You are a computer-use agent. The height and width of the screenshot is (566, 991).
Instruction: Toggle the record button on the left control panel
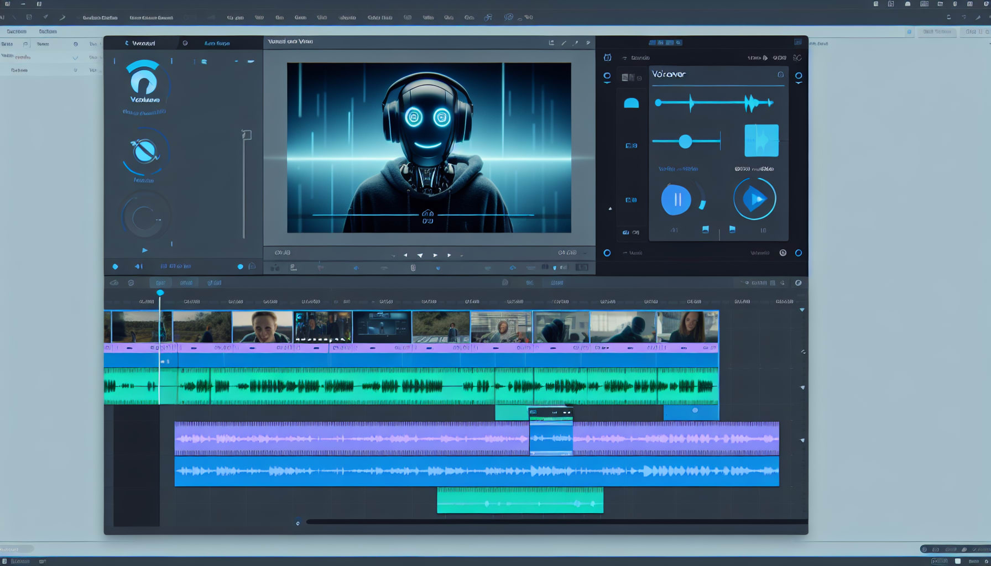point(115,266)
